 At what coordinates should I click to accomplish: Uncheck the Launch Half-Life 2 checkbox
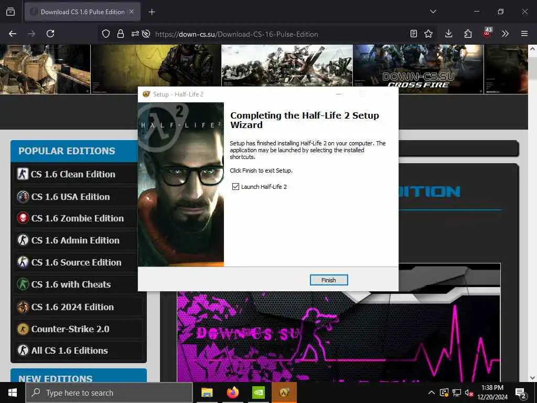point(235,186)
